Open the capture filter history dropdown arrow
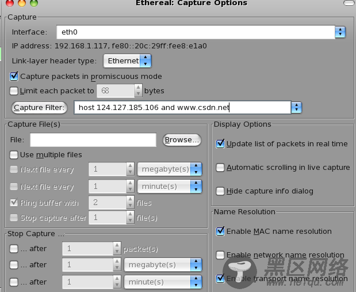 296,107
